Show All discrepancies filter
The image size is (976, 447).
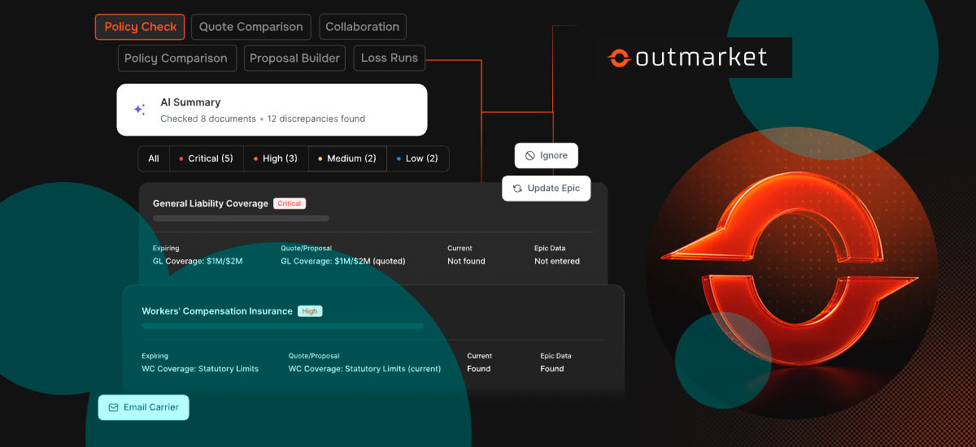[154, 158]
